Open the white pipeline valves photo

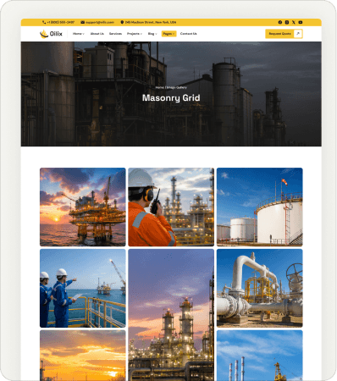point(260,288)
